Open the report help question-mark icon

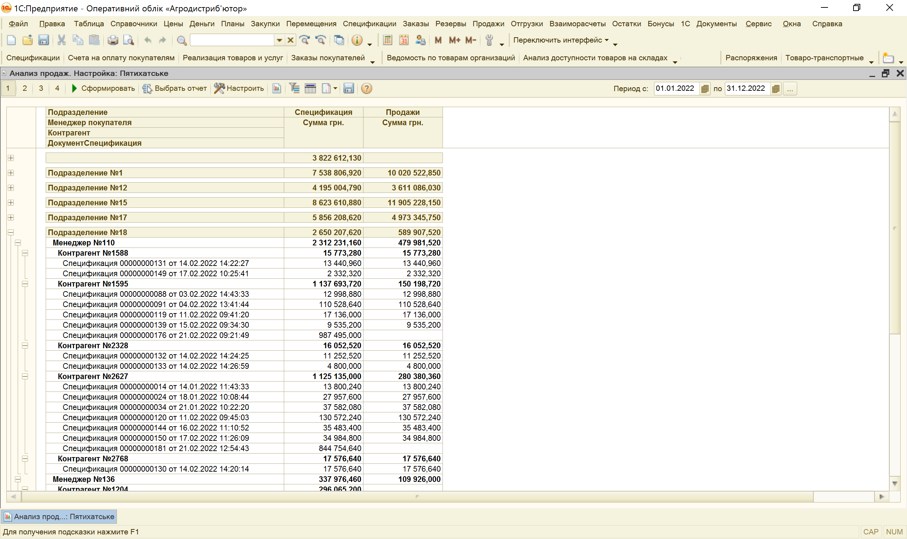366,89
